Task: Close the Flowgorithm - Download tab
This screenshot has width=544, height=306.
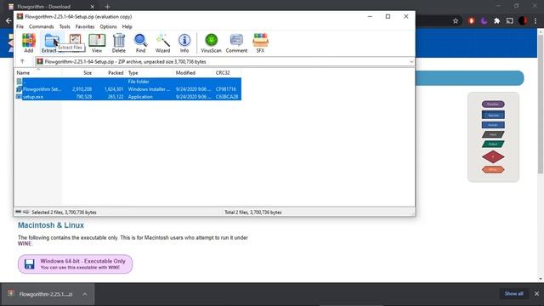Action: (x=93, y=7)
